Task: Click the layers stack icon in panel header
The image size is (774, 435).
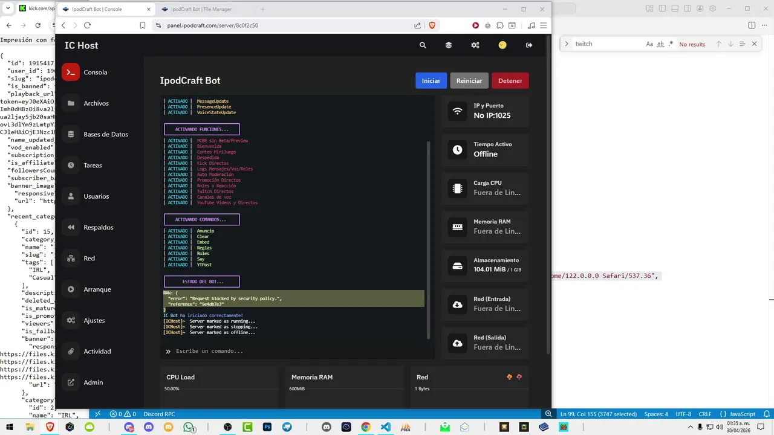Action: coord(449,45)
